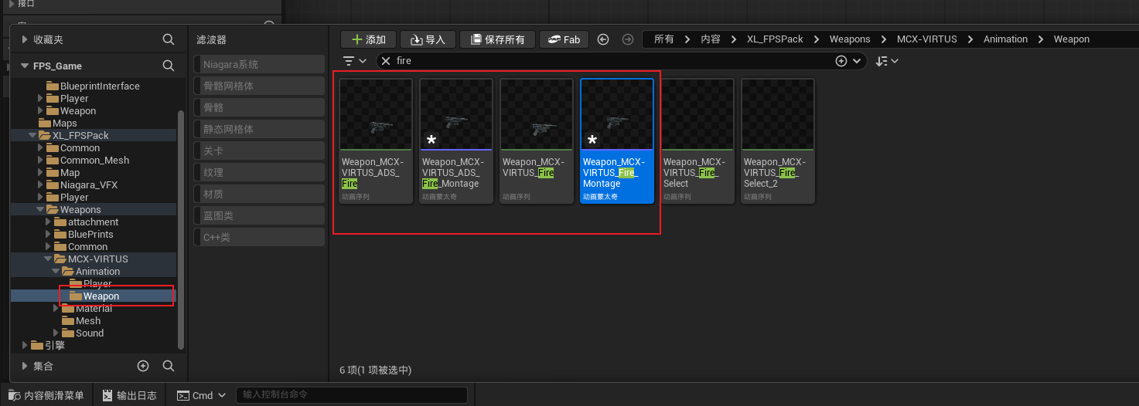
Task: Go back in content browser history
Action: click(604, 39)
